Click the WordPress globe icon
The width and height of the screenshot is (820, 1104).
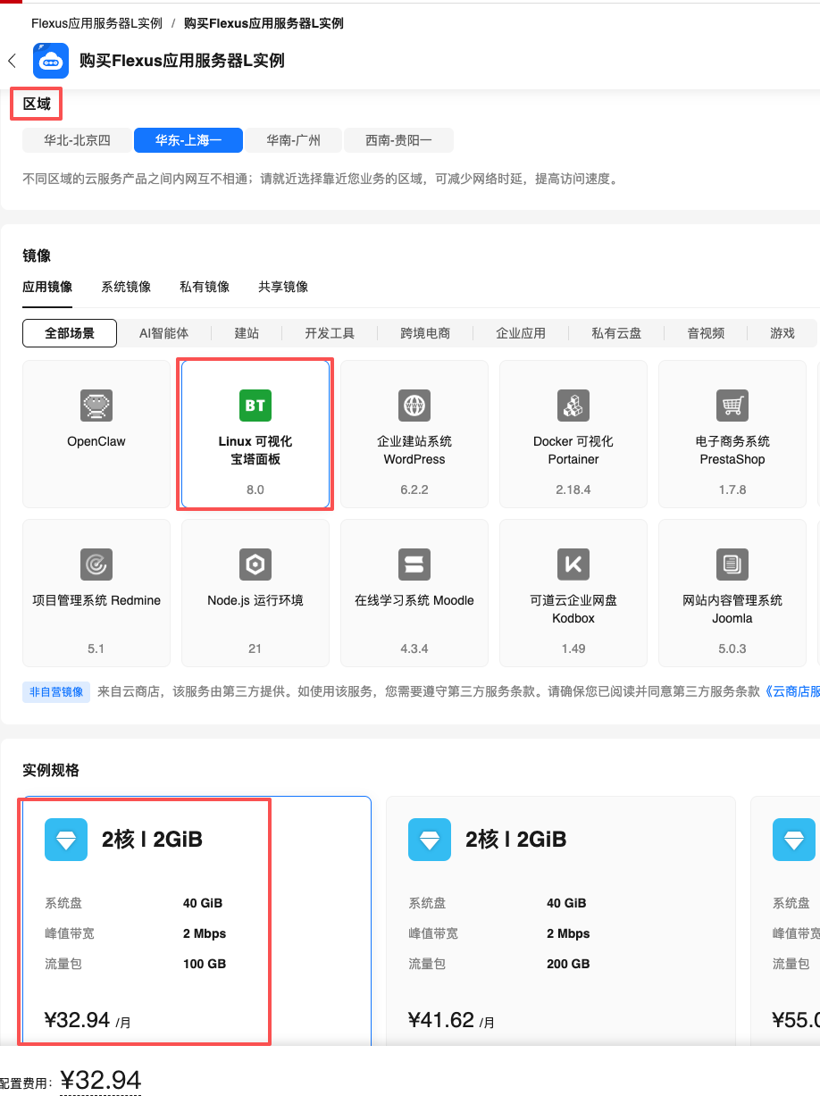pyautogui.click(x=414, y=406)
